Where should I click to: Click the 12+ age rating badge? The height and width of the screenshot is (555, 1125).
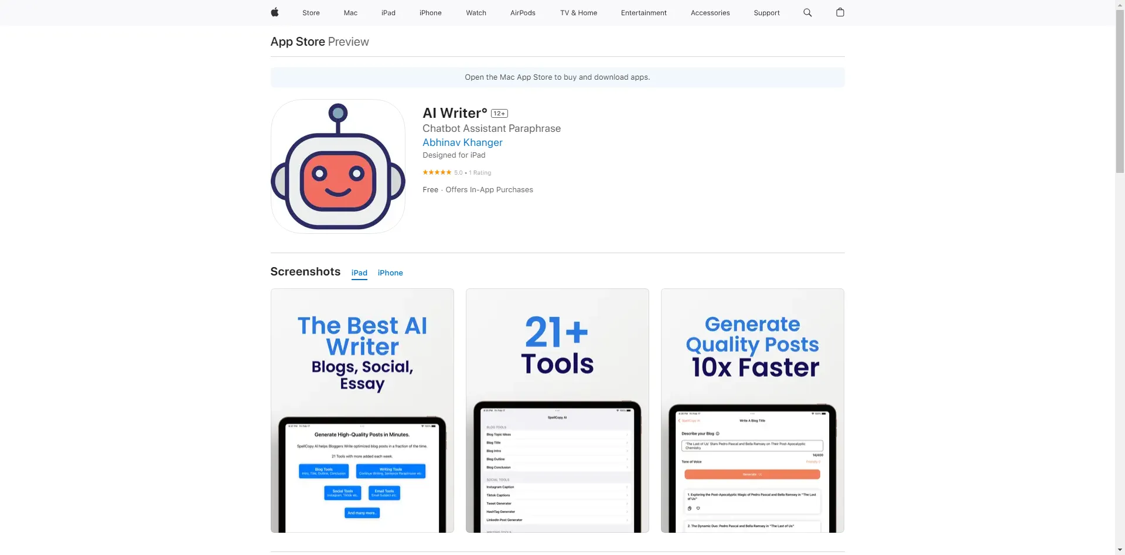[499, 114]
